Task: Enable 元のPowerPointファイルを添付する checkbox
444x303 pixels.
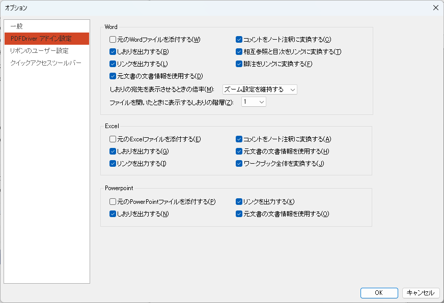Action: [113, 201]
